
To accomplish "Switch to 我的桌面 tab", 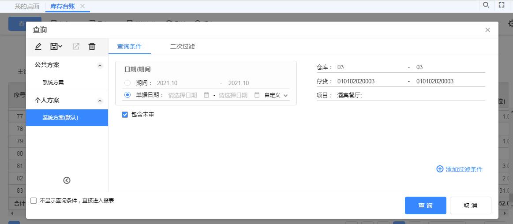I will [27, 6].
